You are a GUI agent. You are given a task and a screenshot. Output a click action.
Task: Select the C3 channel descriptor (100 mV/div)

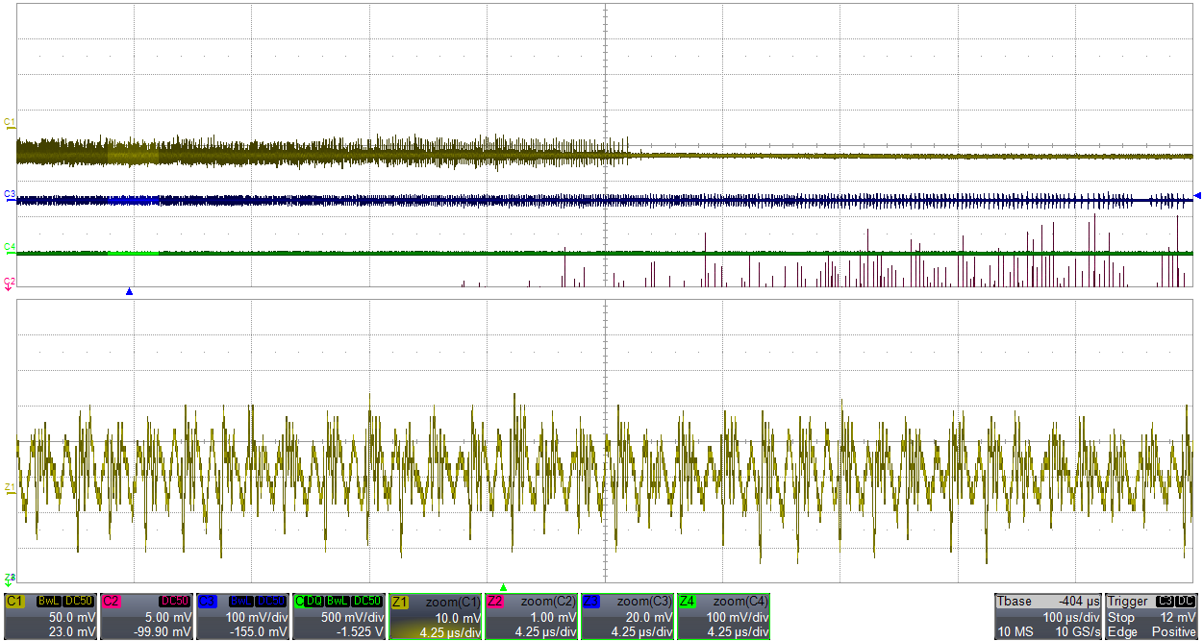241,616
